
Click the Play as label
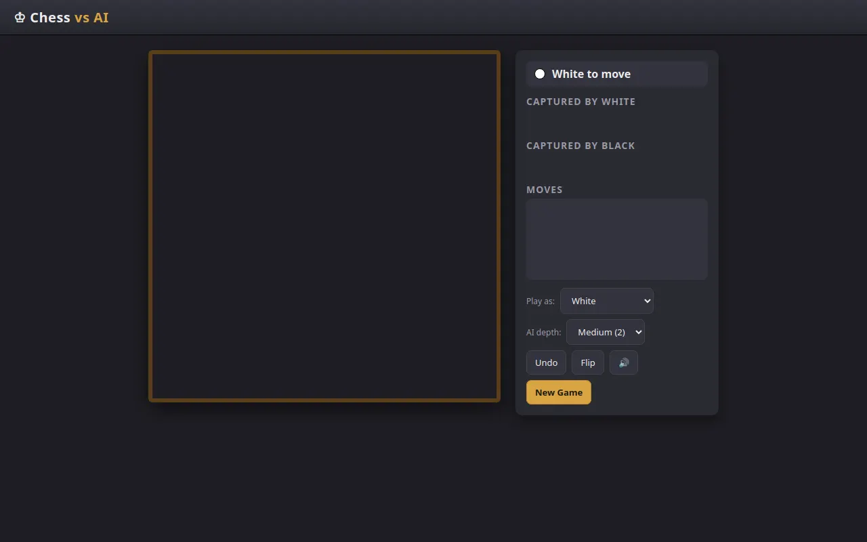540,301
